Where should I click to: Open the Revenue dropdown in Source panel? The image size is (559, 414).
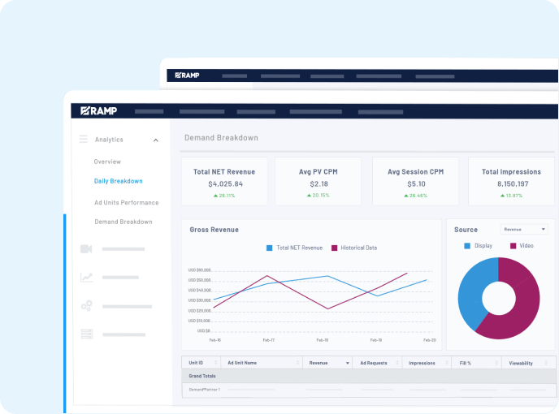click(524, 230)
